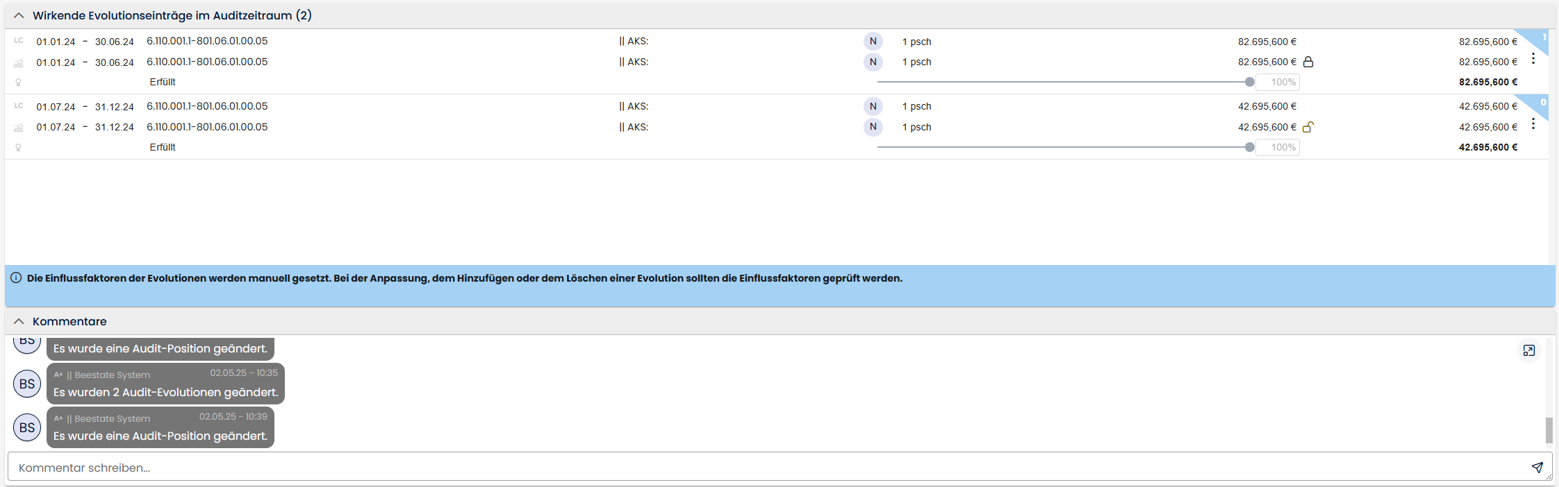The image size is (1559, 487).
Task: Select LC row 01.07.24 – 31.12.24
Action: 85,107
